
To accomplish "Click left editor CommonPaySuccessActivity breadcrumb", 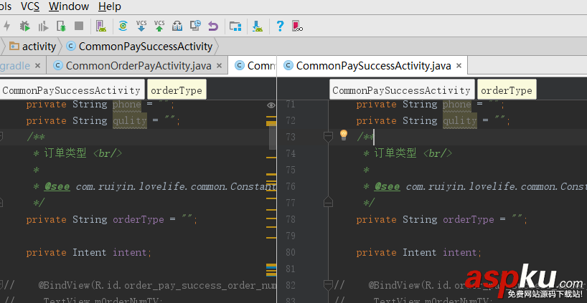I will coord(71,90).
